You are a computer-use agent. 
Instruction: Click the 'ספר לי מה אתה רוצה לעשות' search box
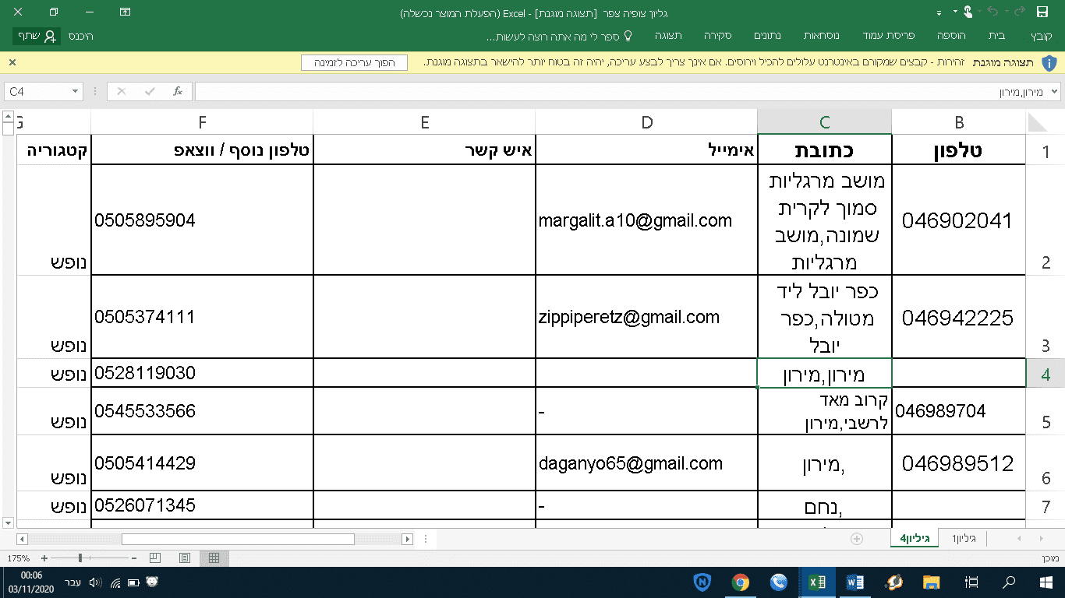(559, 37)
